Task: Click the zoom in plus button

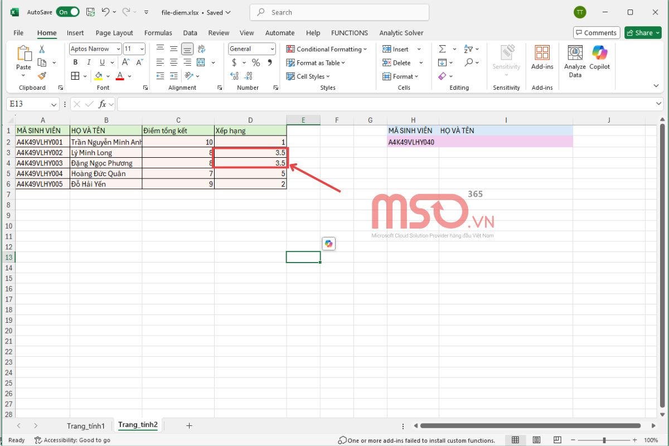Action: click(x=635, y=440)
